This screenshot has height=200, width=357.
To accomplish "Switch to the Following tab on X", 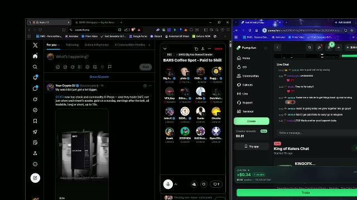I will point(72,45).
